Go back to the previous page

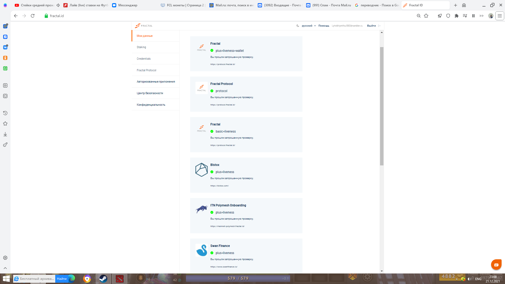tap(16, 16)
